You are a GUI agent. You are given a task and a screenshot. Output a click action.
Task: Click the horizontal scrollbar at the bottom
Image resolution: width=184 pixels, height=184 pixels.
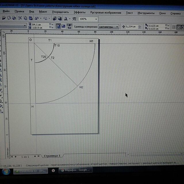tap(155, 154)
